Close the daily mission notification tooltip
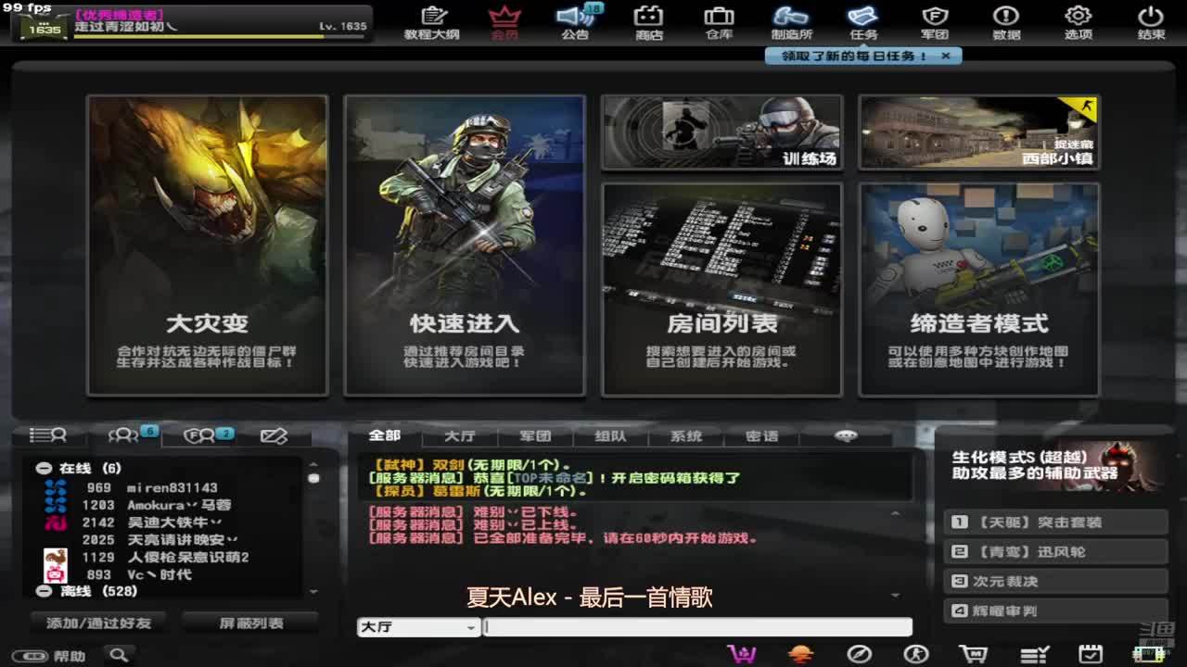Image resolution: width=1187 pixels, height=667 pixels. [x=945, y=56]
